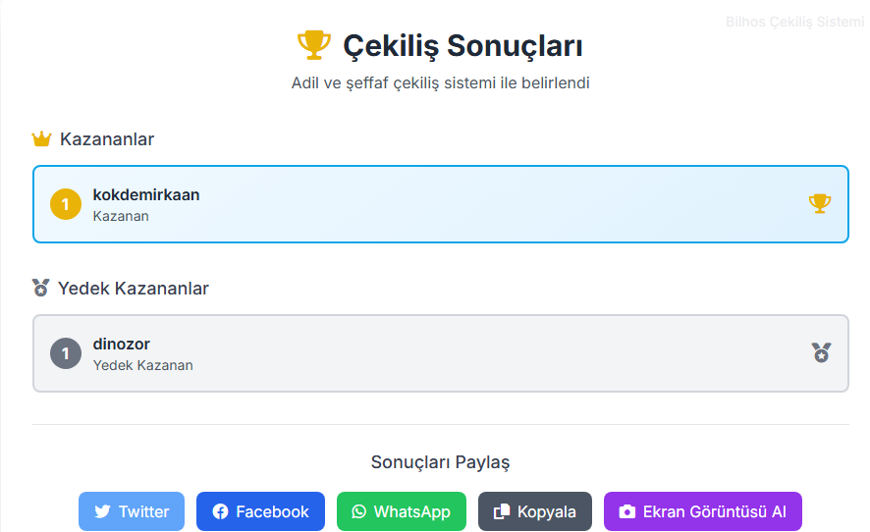Select the kokdemirkaan winner card
The width and height of the screenshot is (870, 532).
pos(441,204)
